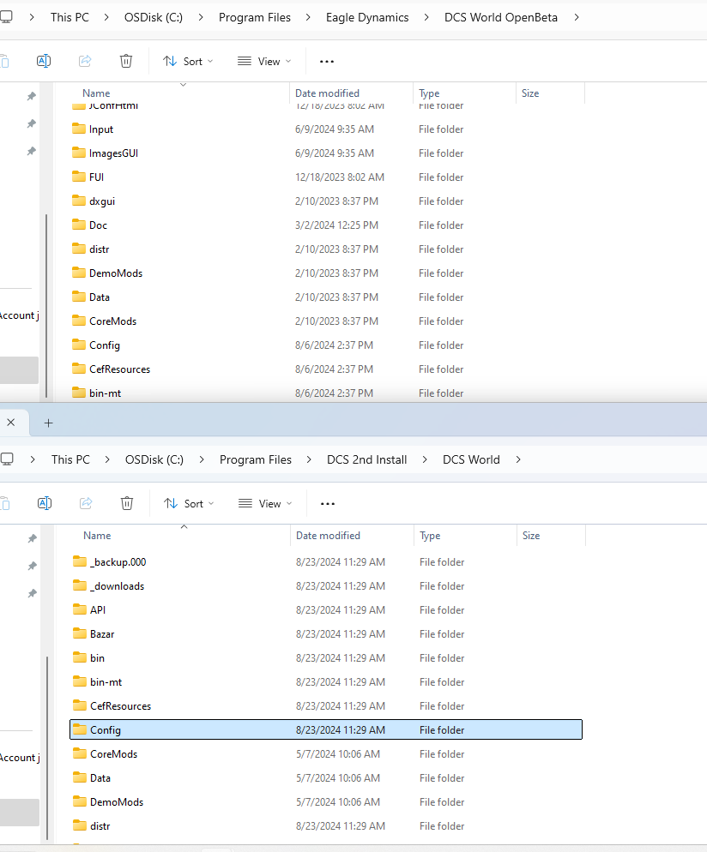
Task: Open View dropdown in DCS World OpenBeta window
Action: pos(264,62)
